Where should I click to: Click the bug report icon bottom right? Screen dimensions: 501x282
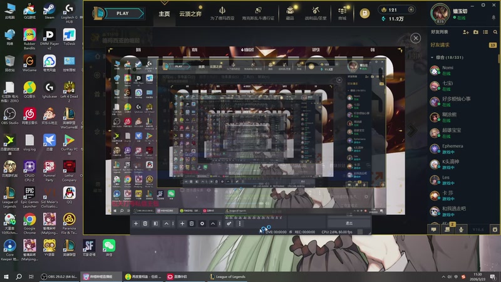click(x=495, y=229)
